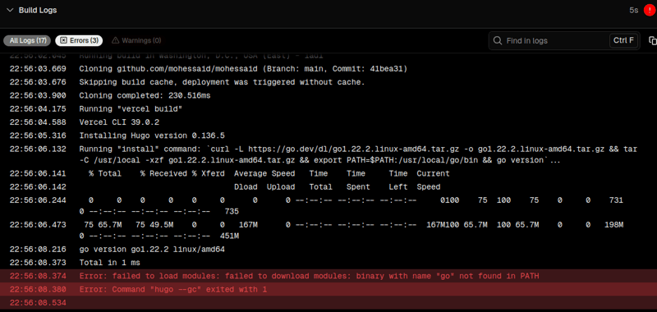Click timestamp 22:56:06.244
The image size is (657, 312).
pyautogui.click(x=38, y=200)
